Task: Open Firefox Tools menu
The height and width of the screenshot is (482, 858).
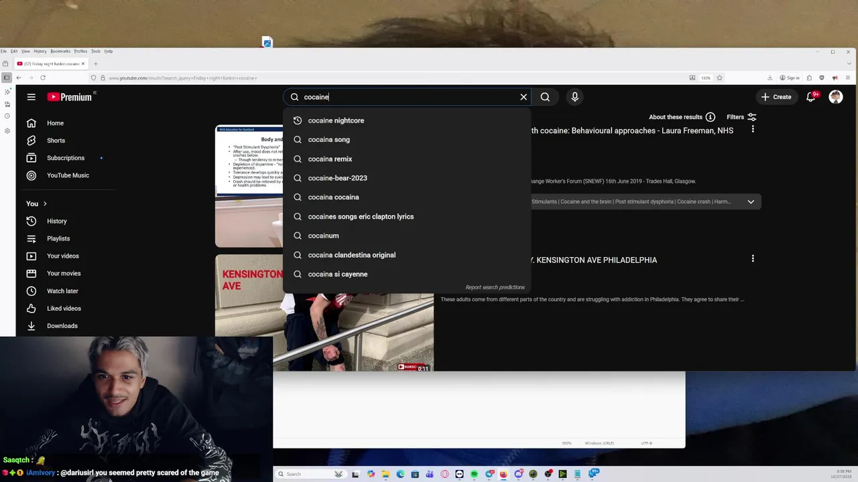Action: pyautogui.click(x=96, y=51)
